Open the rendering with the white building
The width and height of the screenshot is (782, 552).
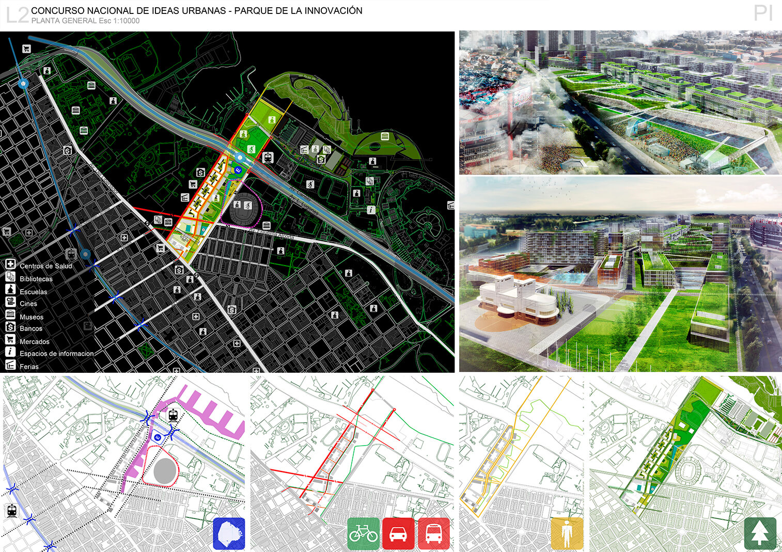(x=620, y=274)
